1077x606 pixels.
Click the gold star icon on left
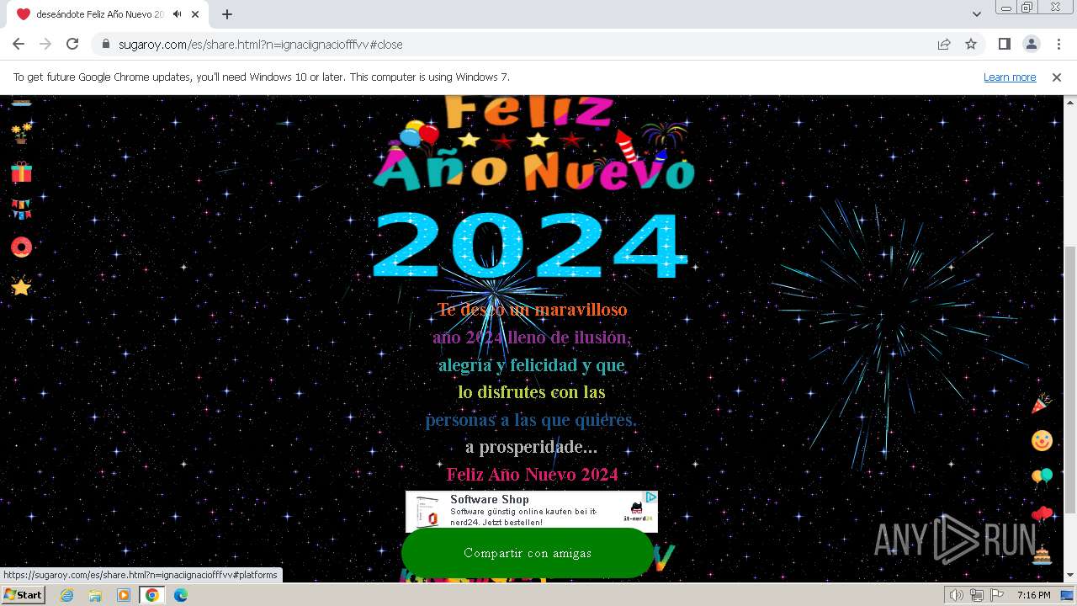point(21,287)
